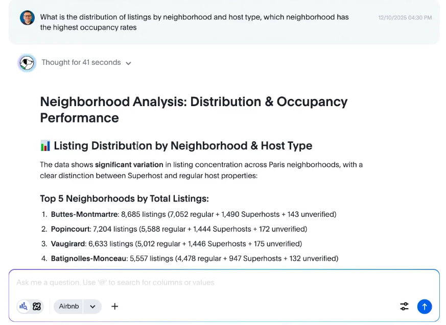Click the user question message text
This screenshot has height=325, width=446.
pos(194,22)
